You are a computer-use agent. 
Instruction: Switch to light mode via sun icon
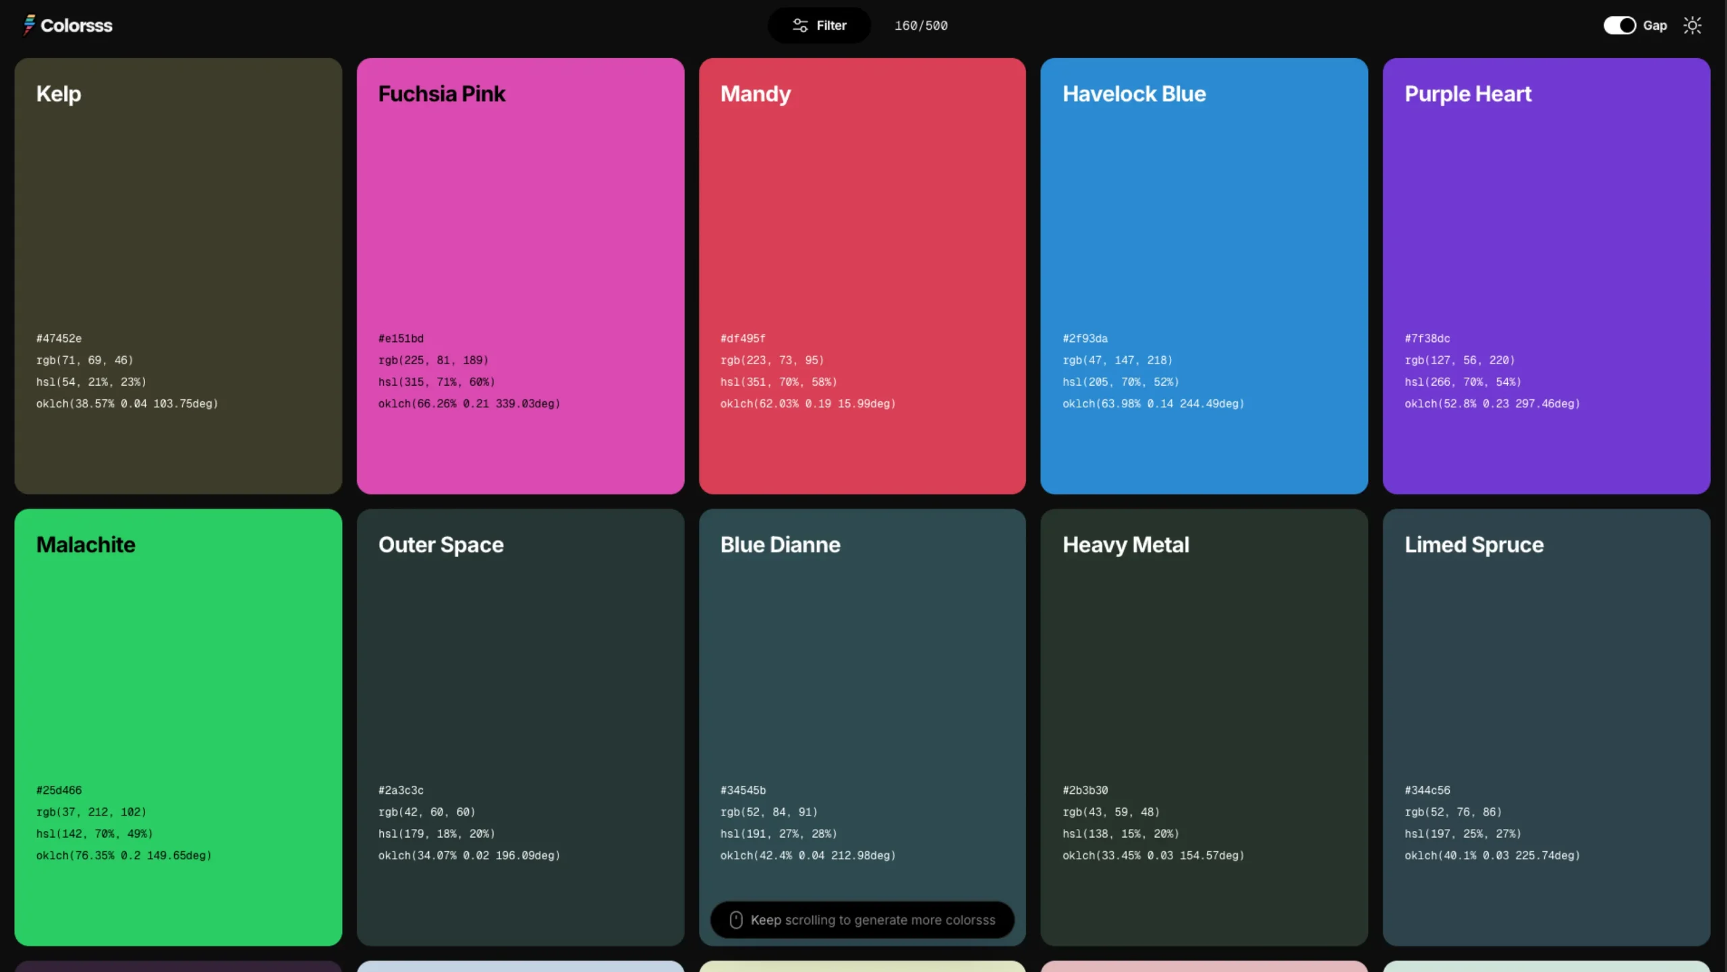click(x=1693, y=25)
